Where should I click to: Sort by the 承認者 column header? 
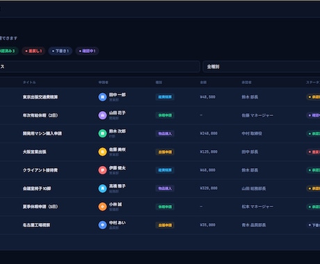[x=246, y=83]
